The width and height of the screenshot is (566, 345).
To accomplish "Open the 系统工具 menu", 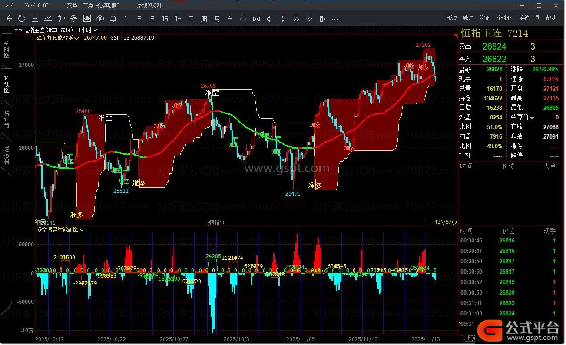I will click(x=529, y=18).
